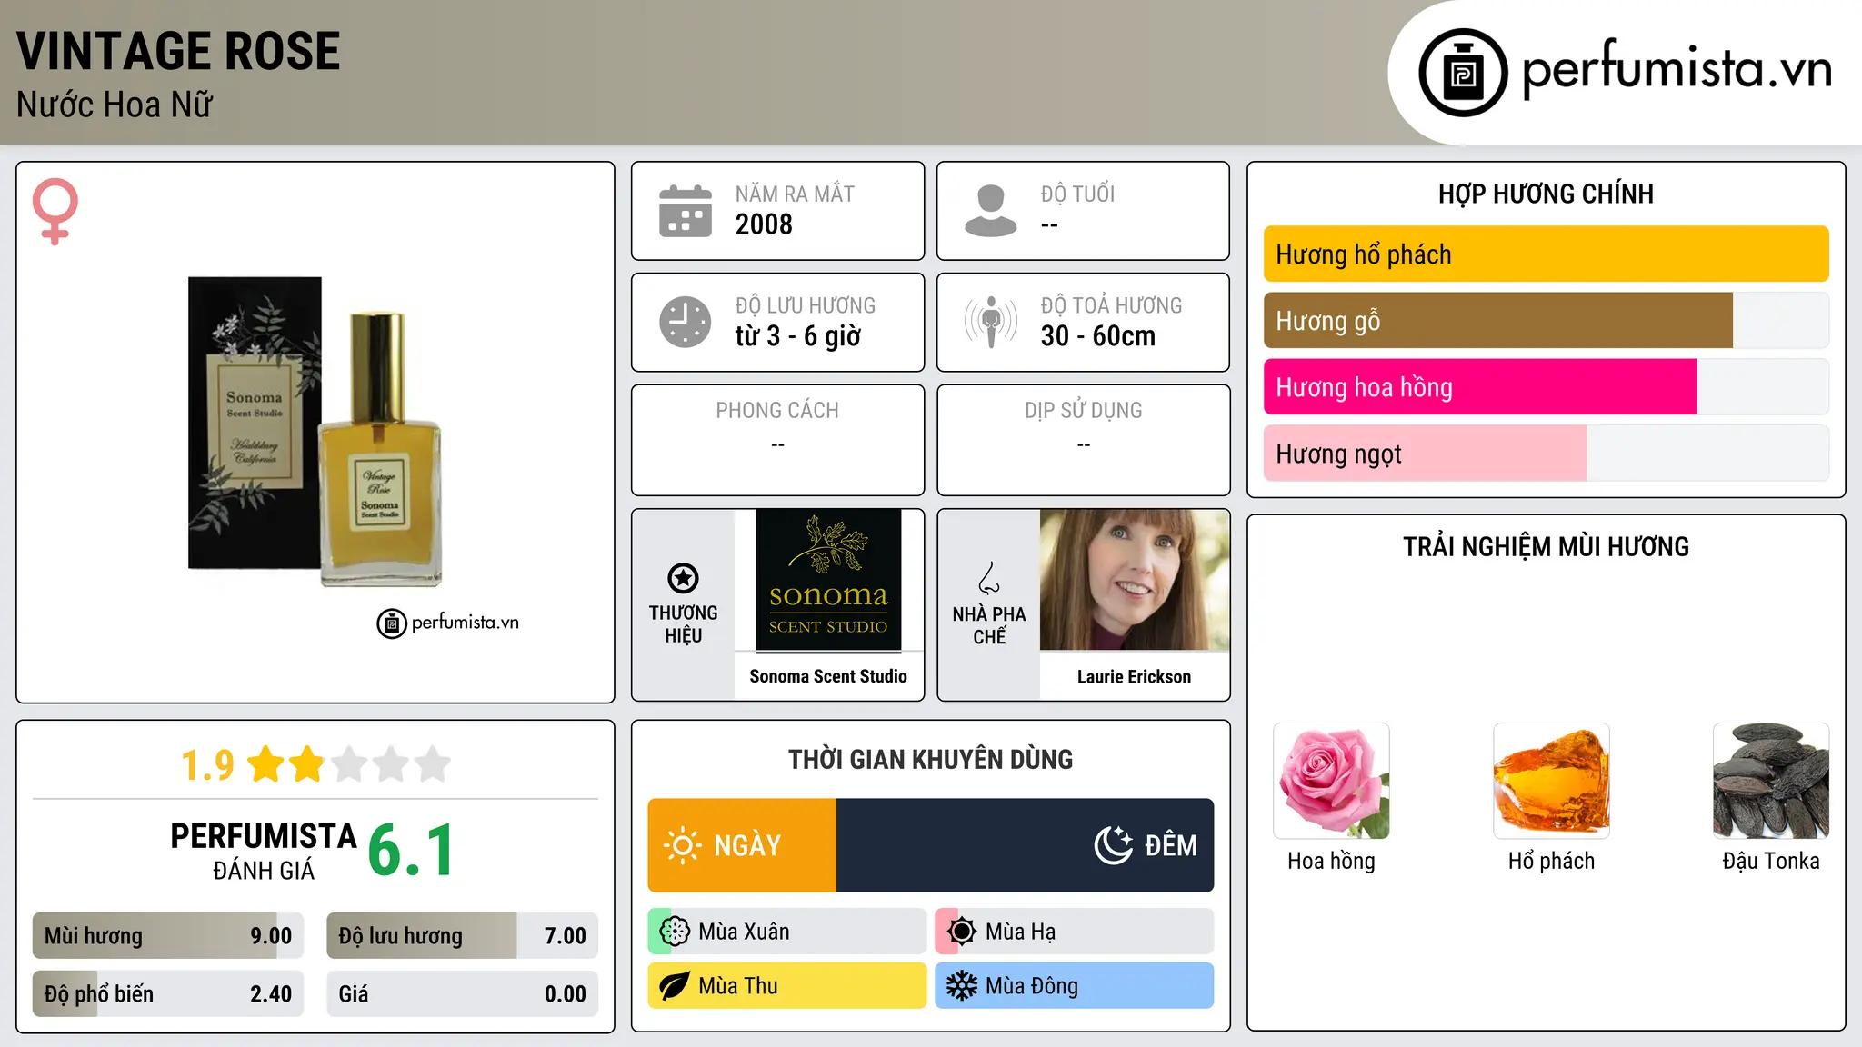
Task: Select the Ngày daytime segment
Action: (742, 845)
